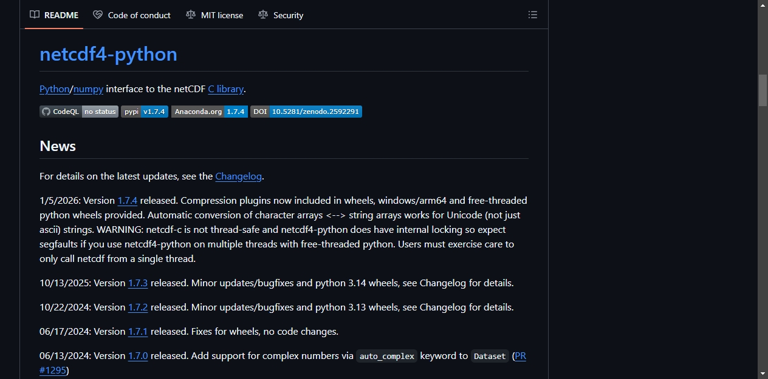768x379 pixels.
Task: Open the README outline menu icon
Action: [533, 15]
